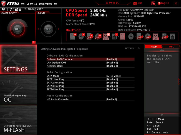
Task: Select the HD Audio Controller row label
Action: click(x=58, y=99)
